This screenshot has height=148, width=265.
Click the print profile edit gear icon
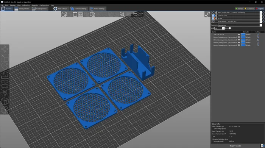pos(263,12)
